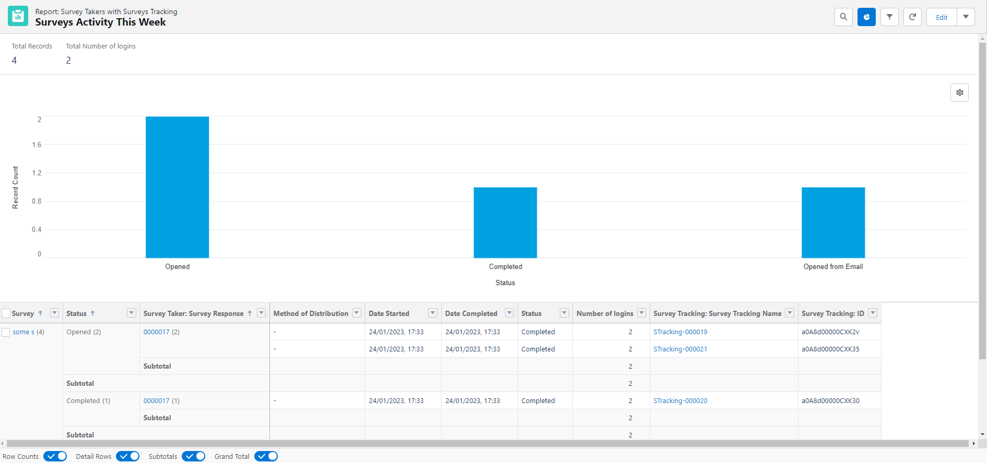
Task: Sort by Survey Taker: Survey Response arrow
Action: click(250, 313)
